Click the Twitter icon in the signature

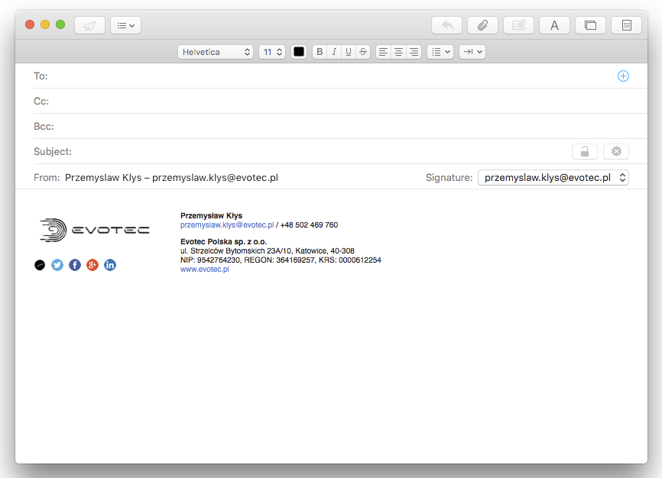[x=57, y=265]
